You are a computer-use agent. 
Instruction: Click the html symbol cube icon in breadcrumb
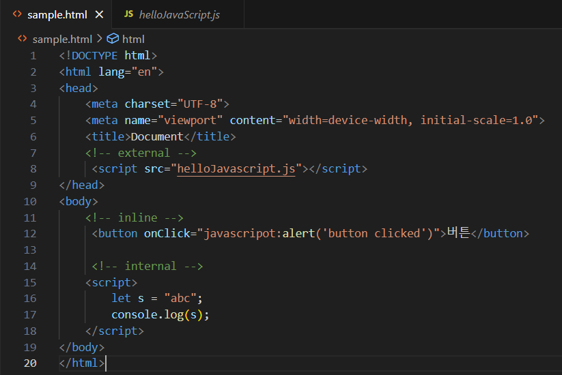point(113,38)
